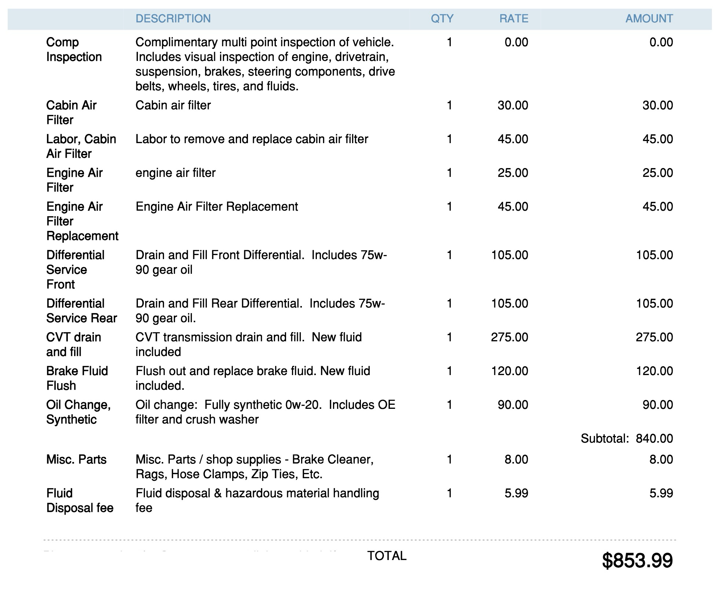The height and width of the screenshot is (596, 724).
Task: Click the AMOUNT column header
Action: pyautogui.click(x=649, y=19)
